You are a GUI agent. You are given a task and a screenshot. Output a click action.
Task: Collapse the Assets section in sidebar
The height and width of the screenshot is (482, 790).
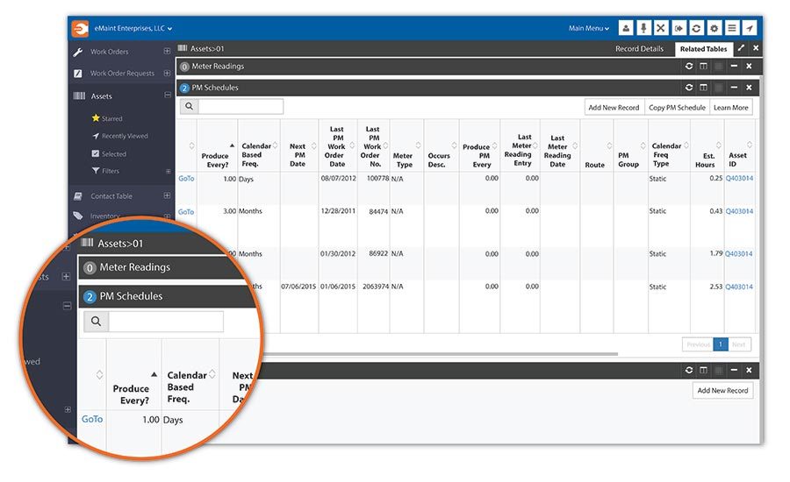pyautogui.click(x=168, y=96)
